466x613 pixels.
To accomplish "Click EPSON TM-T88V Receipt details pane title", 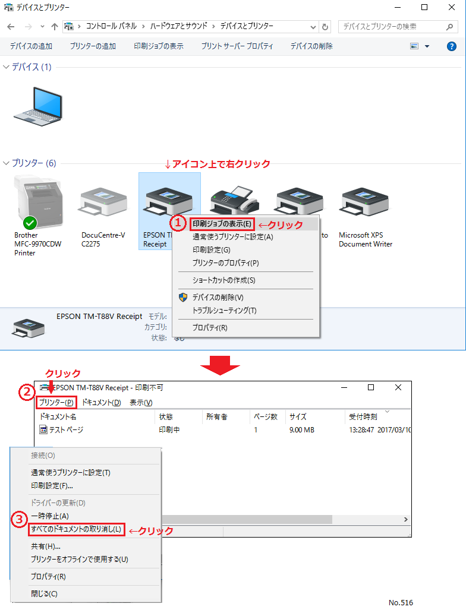I will [99, 316].
